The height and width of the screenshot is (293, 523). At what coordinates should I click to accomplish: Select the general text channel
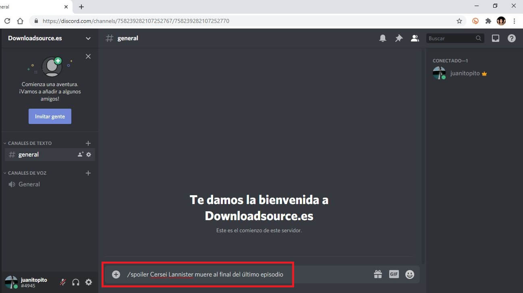pos(50,155)
